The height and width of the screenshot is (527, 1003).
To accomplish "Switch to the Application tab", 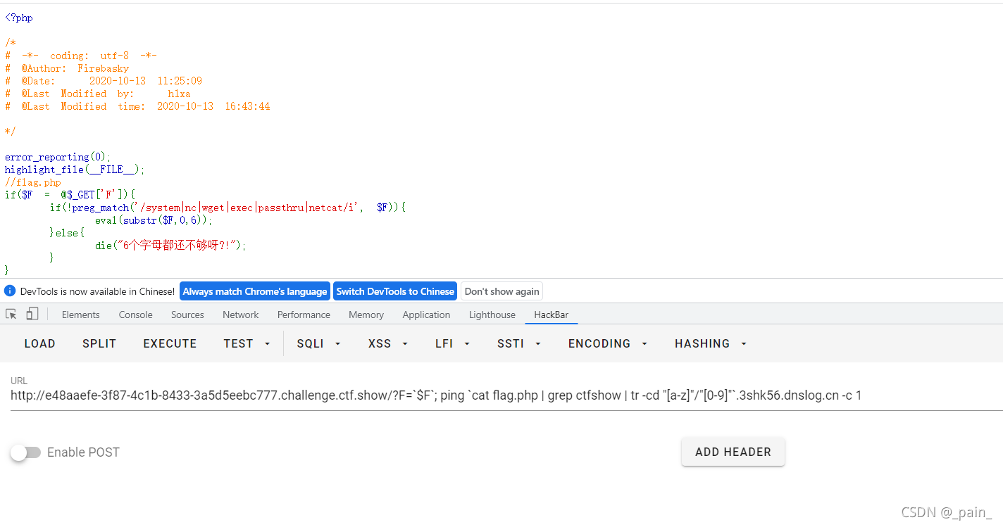I will click(x=426, y=315).
